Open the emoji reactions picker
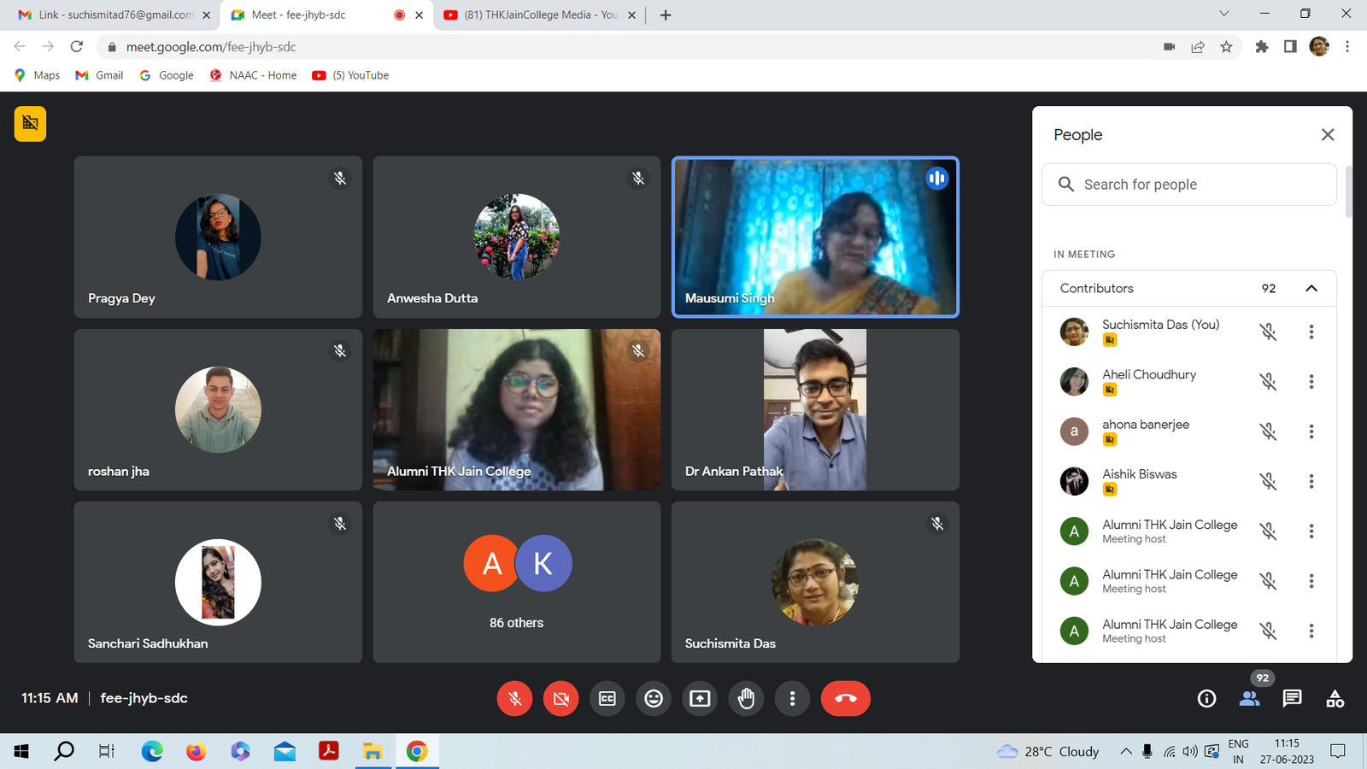Image resolution: width=1367 pixels, height=769 pixels. pos(654,698)
